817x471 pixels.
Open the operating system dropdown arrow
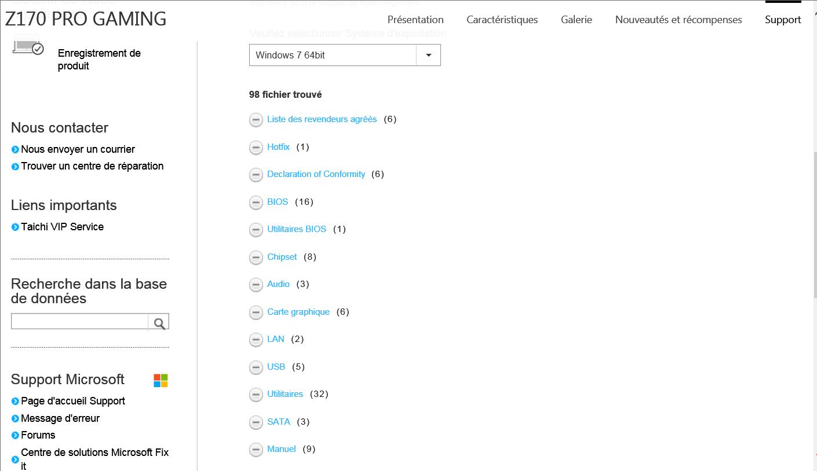click(x=429, y=55)
